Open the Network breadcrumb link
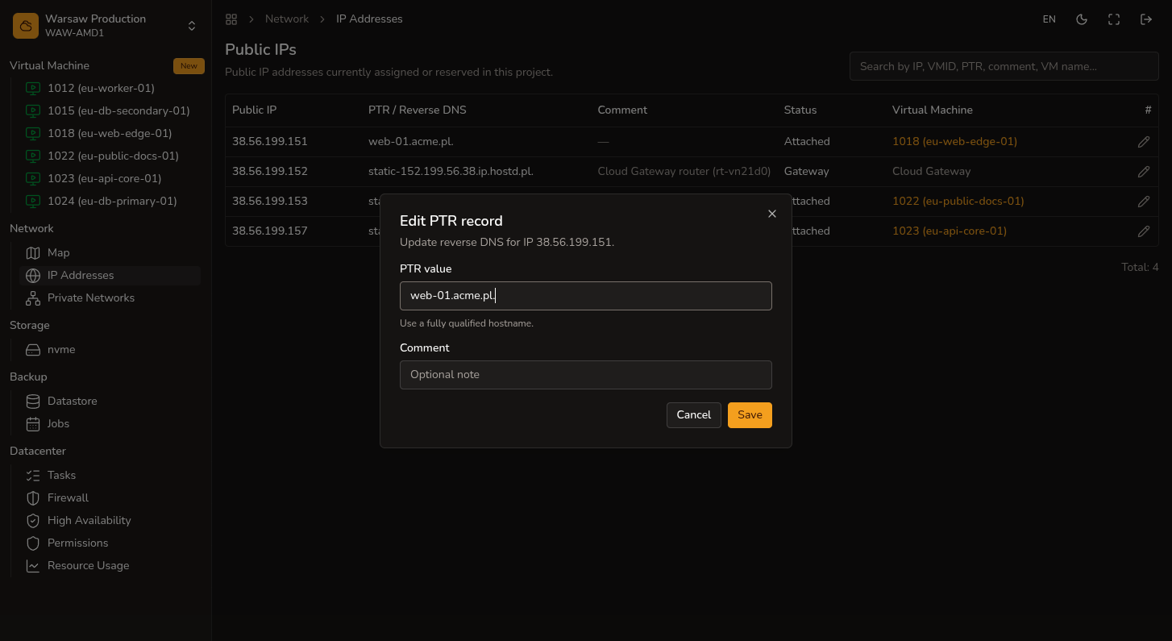Image resolution: width=1172 pixels, height=641 pixels. pos(287,19)
